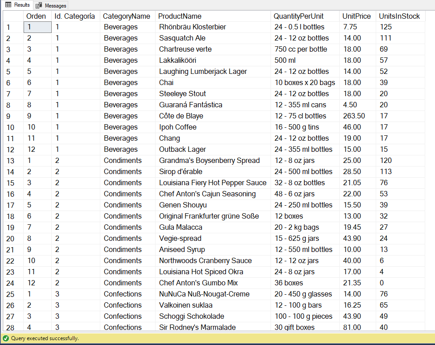435x345 pixels.
Task: Click the UnitsInStock column header
Action: (x=400, y=16)
